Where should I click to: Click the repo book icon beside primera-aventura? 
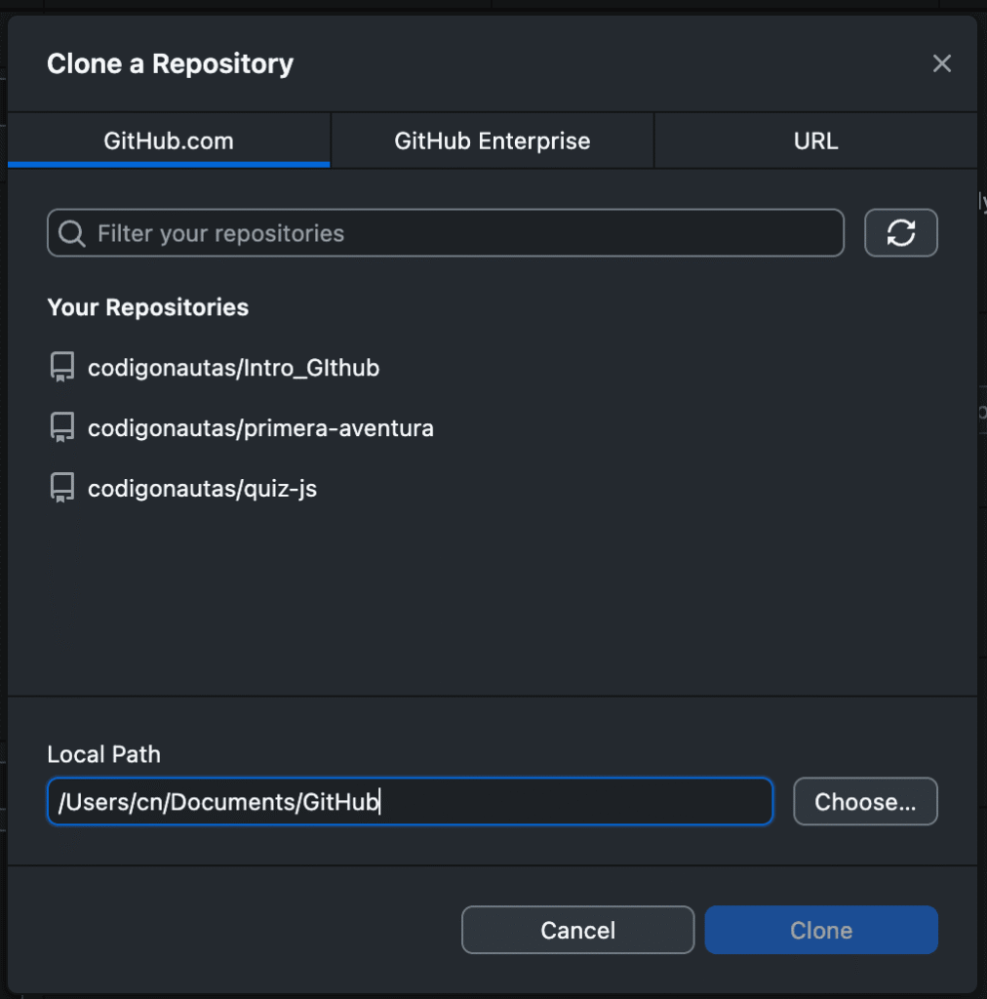[61, 427]
